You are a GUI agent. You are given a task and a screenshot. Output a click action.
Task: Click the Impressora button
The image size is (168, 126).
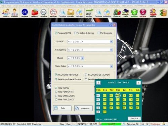click(x=83, y=108)
